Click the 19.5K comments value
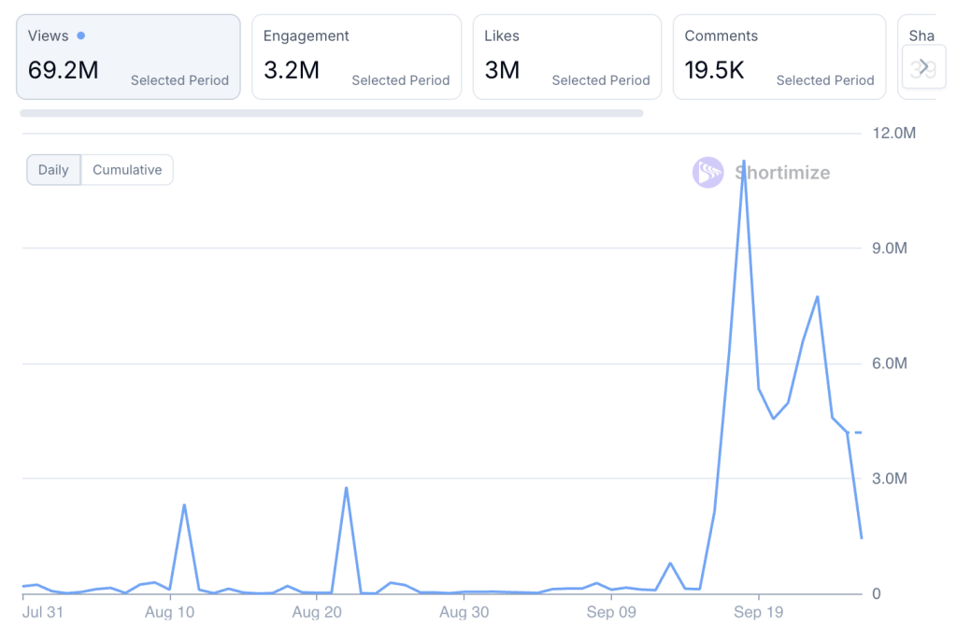Screen dimensions: 957x641 (x=714, y=70)
